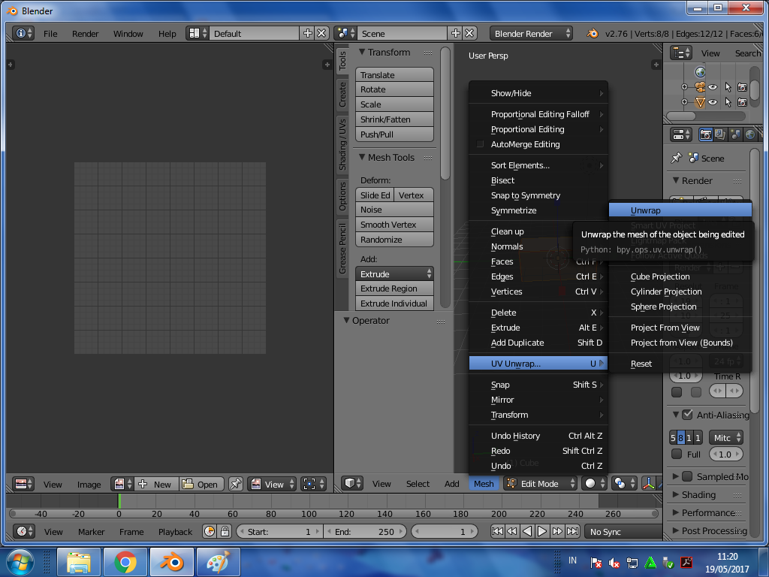The image size is (769, 577).
Task: Add a new scene with plus icon
Action: [456, 33]
